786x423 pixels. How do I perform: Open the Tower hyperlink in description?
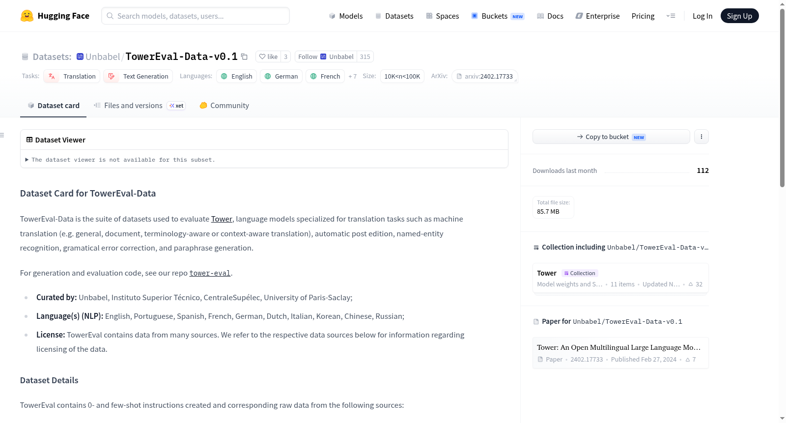[x=222, y=219]
